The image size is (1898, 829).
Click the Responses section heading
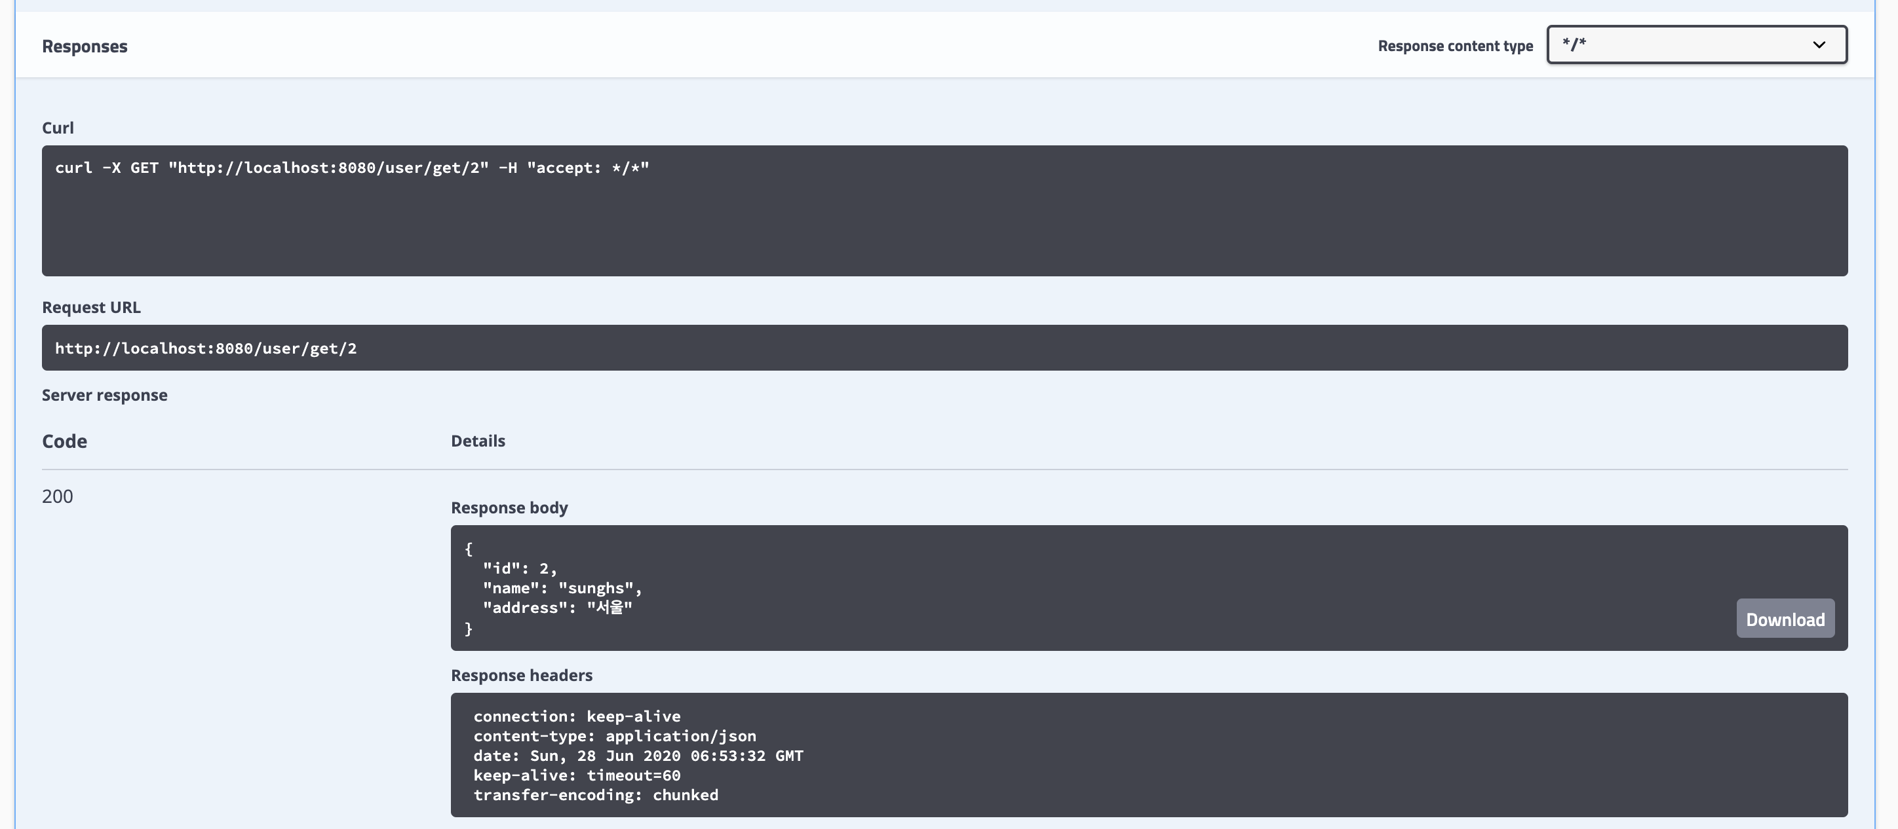(x=85, y=46)
